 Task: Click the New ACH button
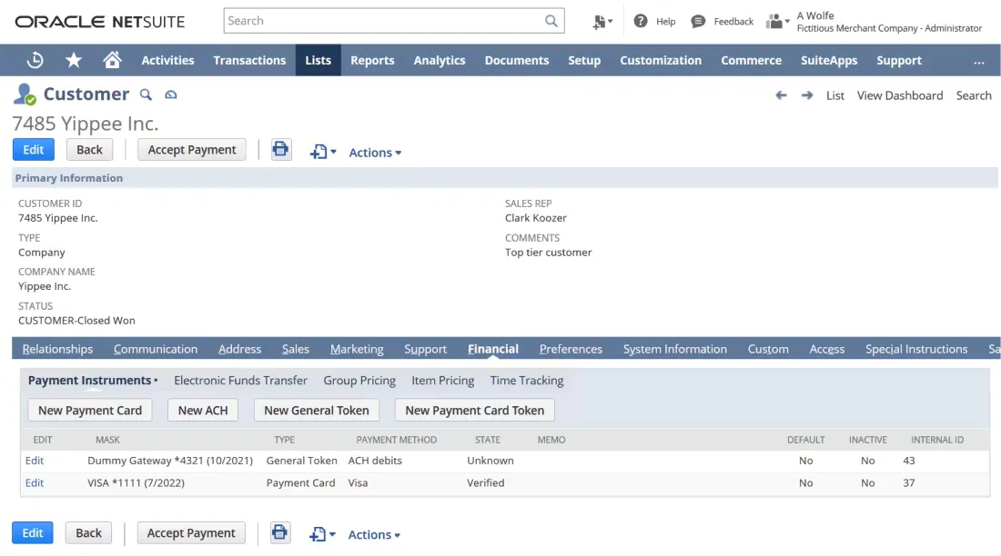tap(203, 410)
